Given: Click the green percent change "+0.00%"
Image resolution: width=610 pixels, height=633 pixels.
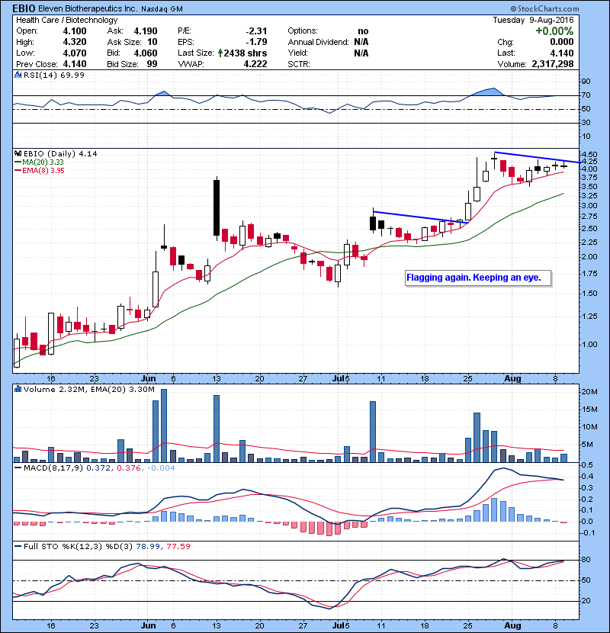Looking at the screenshot, I should pos(554,31).
